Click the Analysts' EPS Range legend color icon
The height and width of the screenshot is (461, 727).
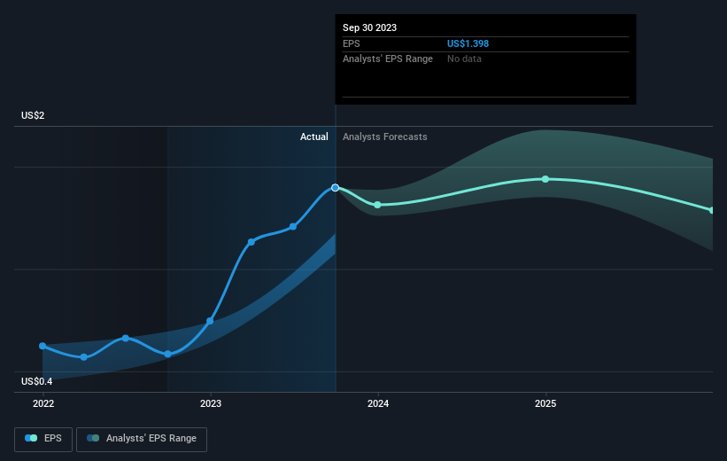tap(93, 438)
